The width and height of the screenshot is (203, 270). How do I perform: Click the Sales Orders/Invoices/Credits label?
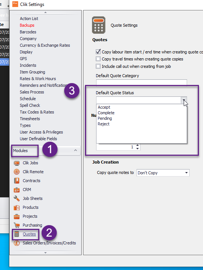tap(49, 243)
